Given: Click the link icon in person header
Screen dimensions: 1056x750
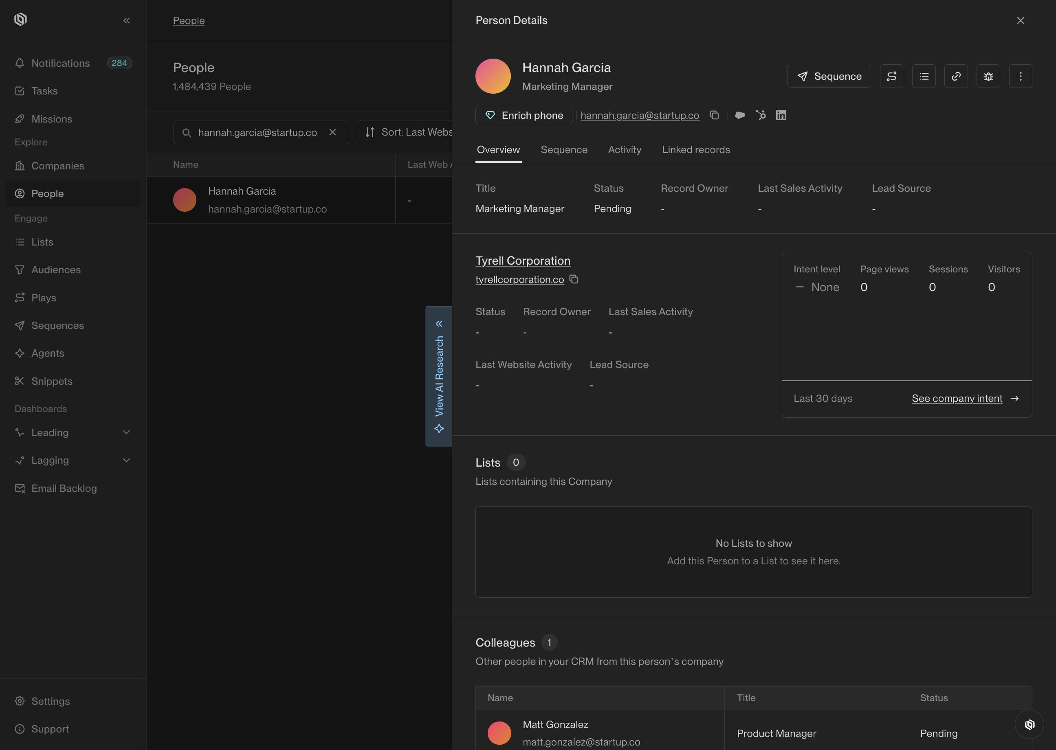Looking at the screenshot, I should point(956,76).
